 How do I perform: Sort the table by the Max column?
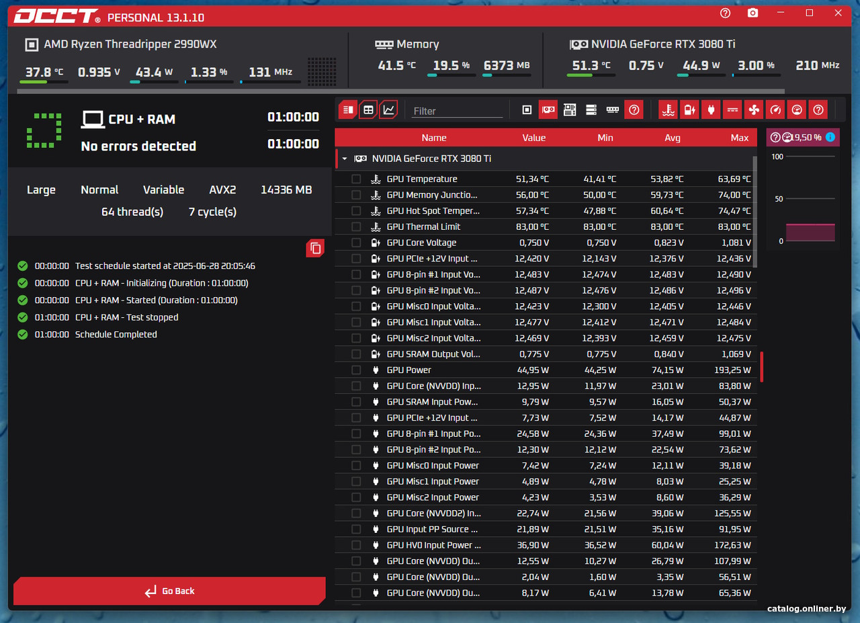click(x=739, y=138)
